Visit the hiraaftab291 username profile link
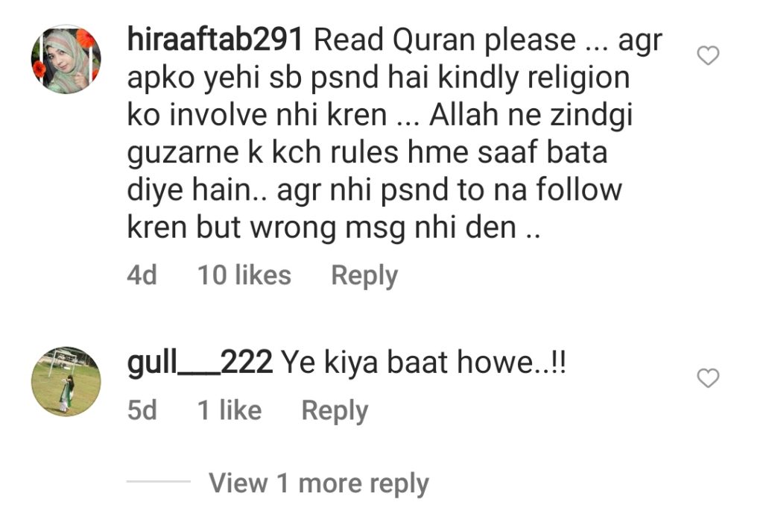 click(215, 40)
